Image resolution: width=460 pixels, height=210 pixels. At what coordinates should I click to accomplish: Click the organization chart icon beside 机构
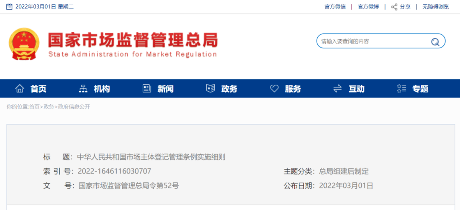click(83, 89)
